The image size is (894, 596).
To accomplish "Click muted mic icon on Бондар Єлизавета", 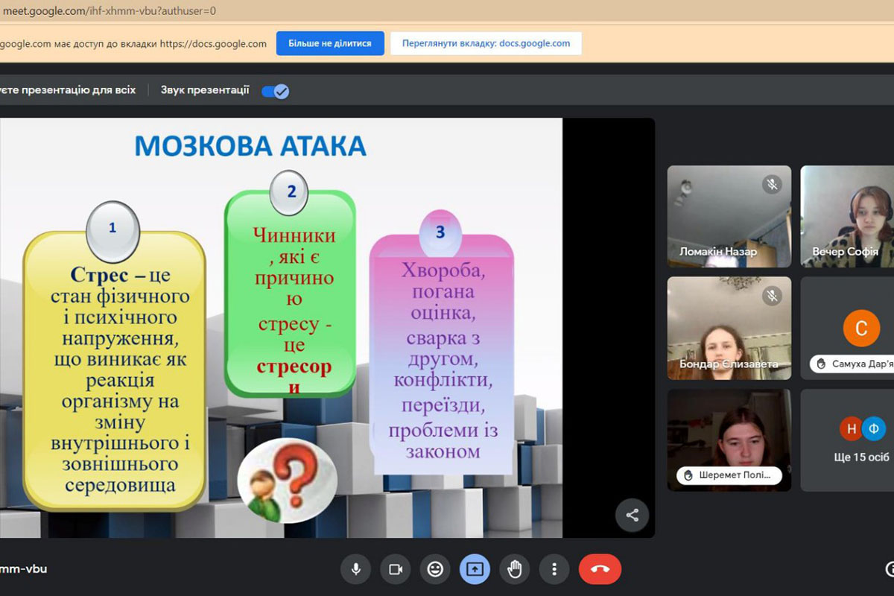I will tap(773, 296).
